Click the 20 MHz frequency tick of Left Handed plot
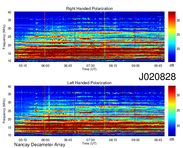The height and width of the screenshot is (148, 183). pyautogui.click(x=9, y=119)
